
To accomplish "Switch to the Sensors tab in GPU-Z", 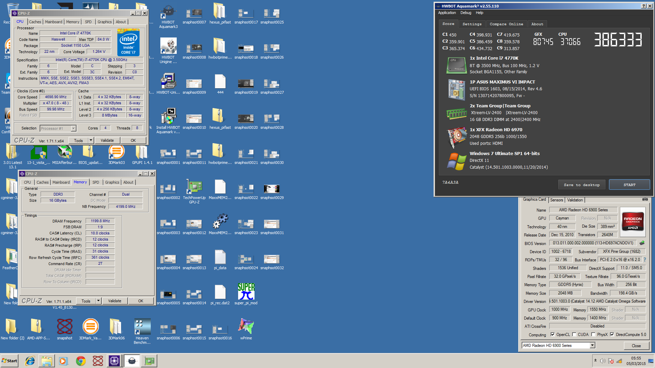I will pos(556,200).
